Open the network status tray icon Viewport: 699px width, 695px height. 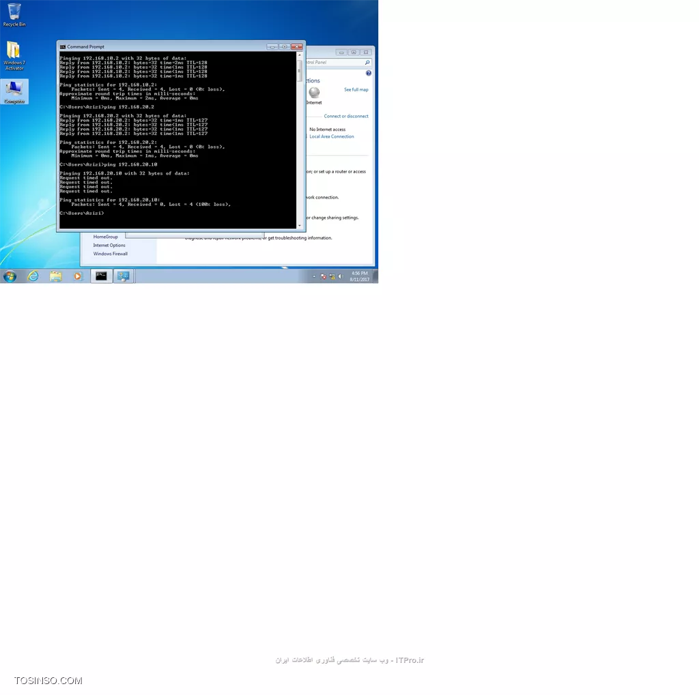coord(332,277)
